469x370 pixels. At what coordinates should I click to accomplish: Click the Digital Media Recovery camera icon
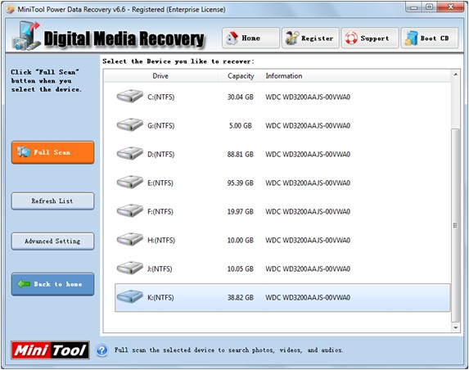[x=26, y=35]
